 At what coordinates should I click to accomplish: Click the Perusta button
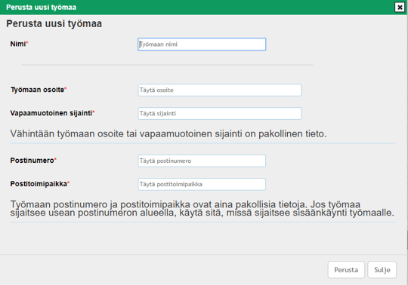coord(346,270)
